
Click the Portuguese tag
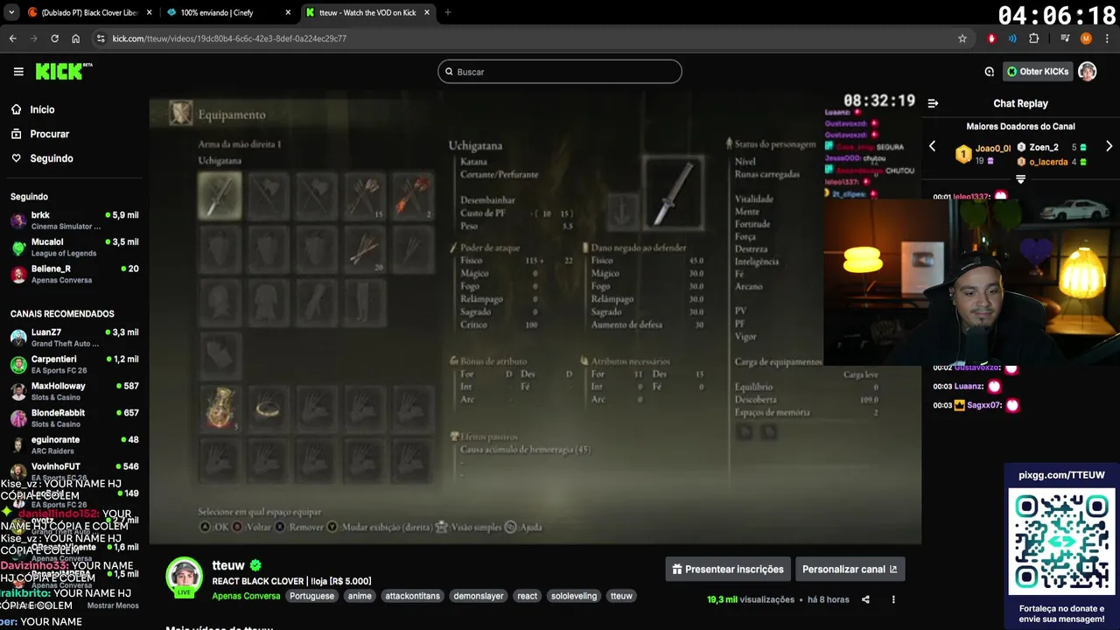(x=311, y=596)
